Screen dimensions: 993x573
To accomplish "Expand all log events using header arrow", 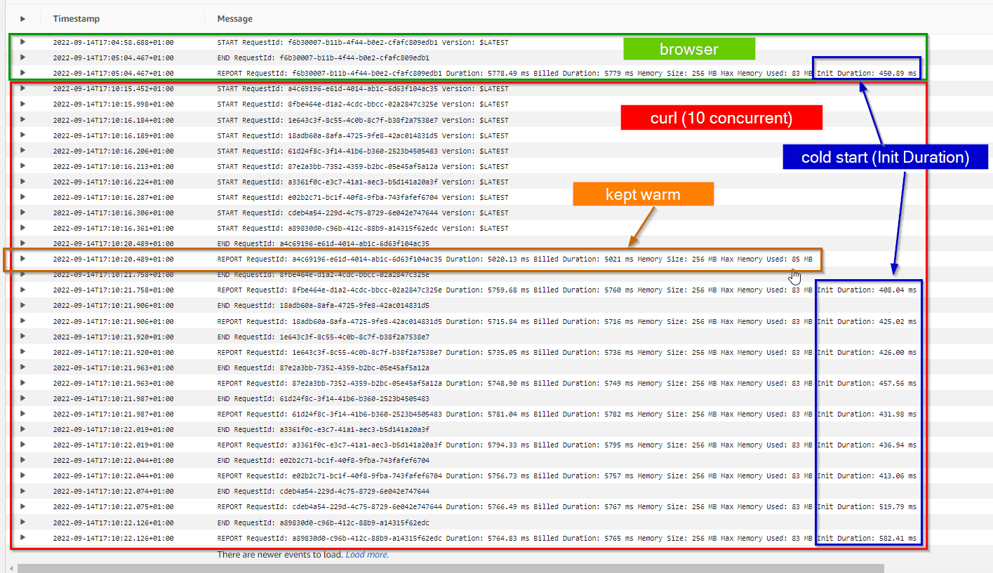I will [22, 19].
